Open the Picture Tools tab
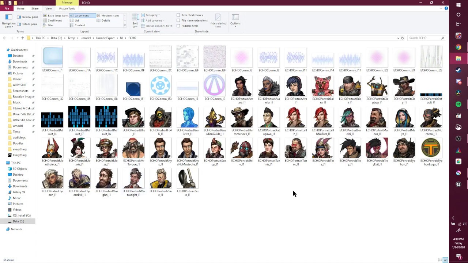This screenshot has height=263, width=468. point(67,8)
